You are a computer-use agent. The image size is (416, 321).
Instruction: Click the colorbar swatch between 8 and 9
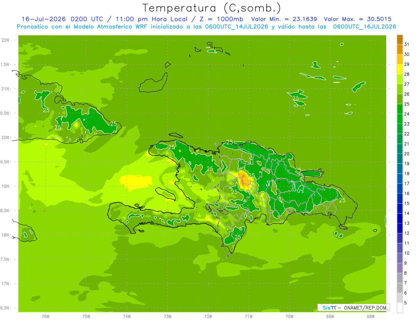coord(400,268)
